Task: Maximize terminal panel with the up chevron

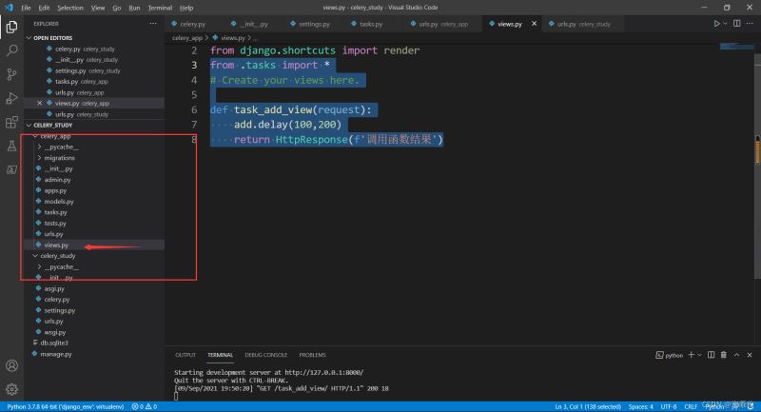Action: point(738,355)
